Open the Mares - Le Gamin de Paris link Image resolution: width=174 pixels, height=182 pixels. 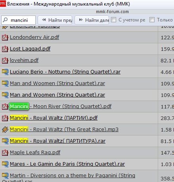67,164
